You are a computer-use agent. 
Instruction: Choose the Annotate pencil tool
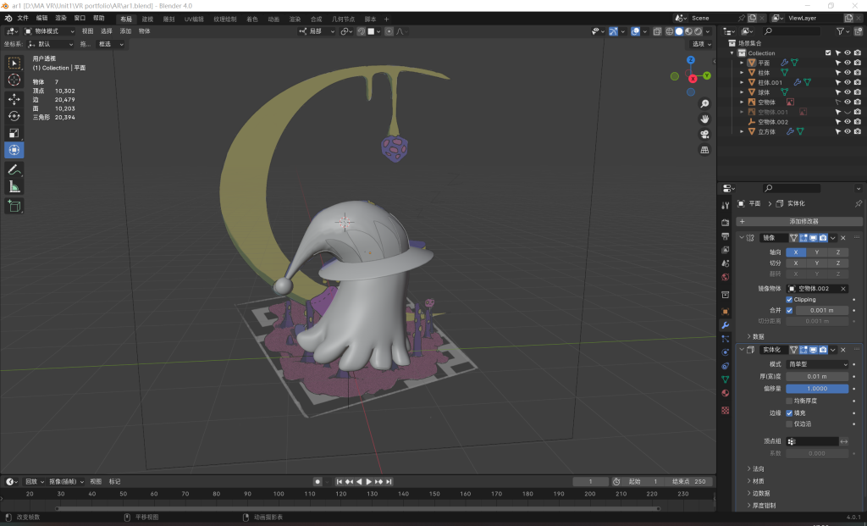click(x=14, y=169)
